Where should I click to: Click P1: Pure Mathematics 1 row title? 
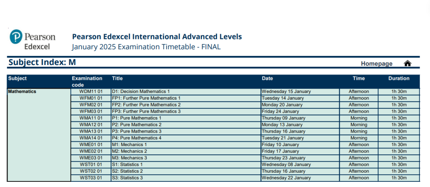click(x=137, y=118)
